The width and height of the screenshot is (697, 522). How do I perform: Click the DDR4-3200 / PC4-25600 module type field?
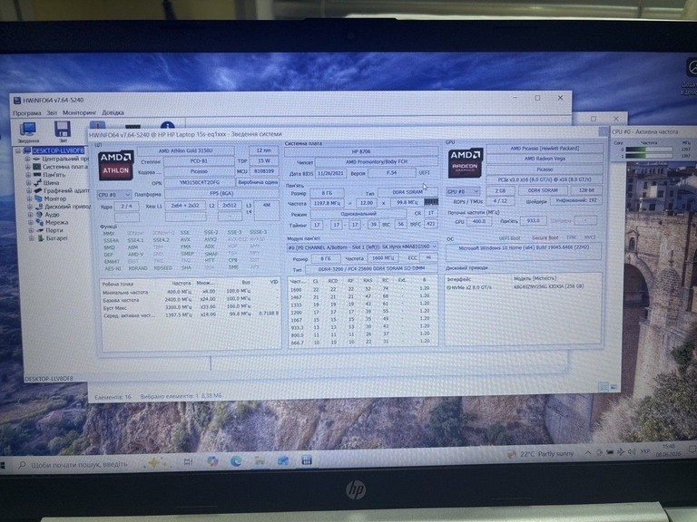371,269
